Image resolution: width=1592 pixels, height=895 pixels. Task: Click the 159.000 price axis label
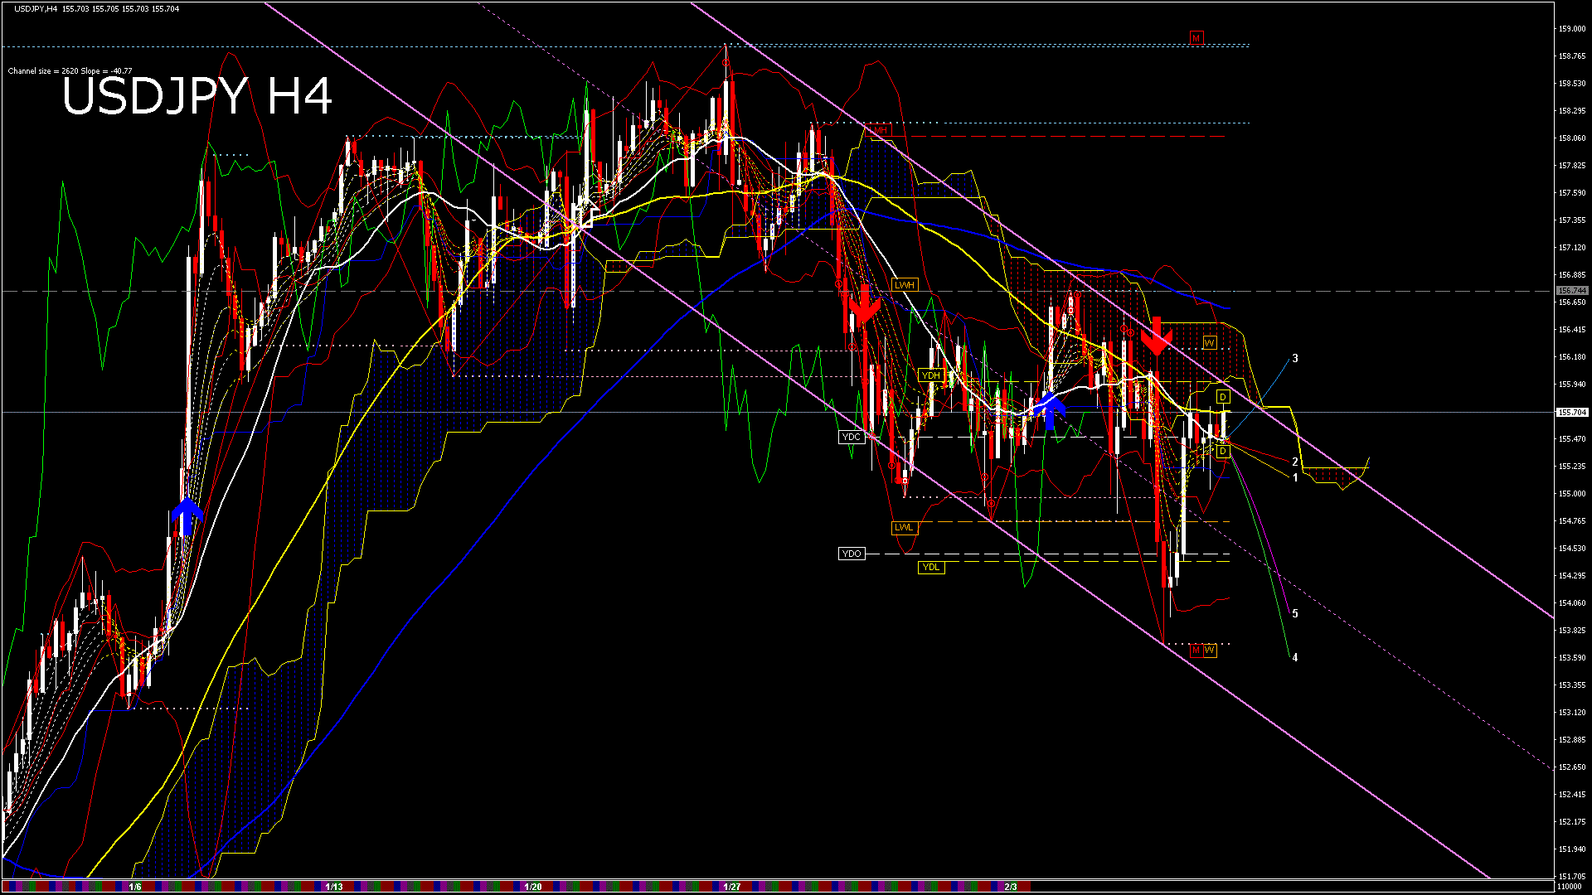pyautogui.click(x=1571, y=29)
